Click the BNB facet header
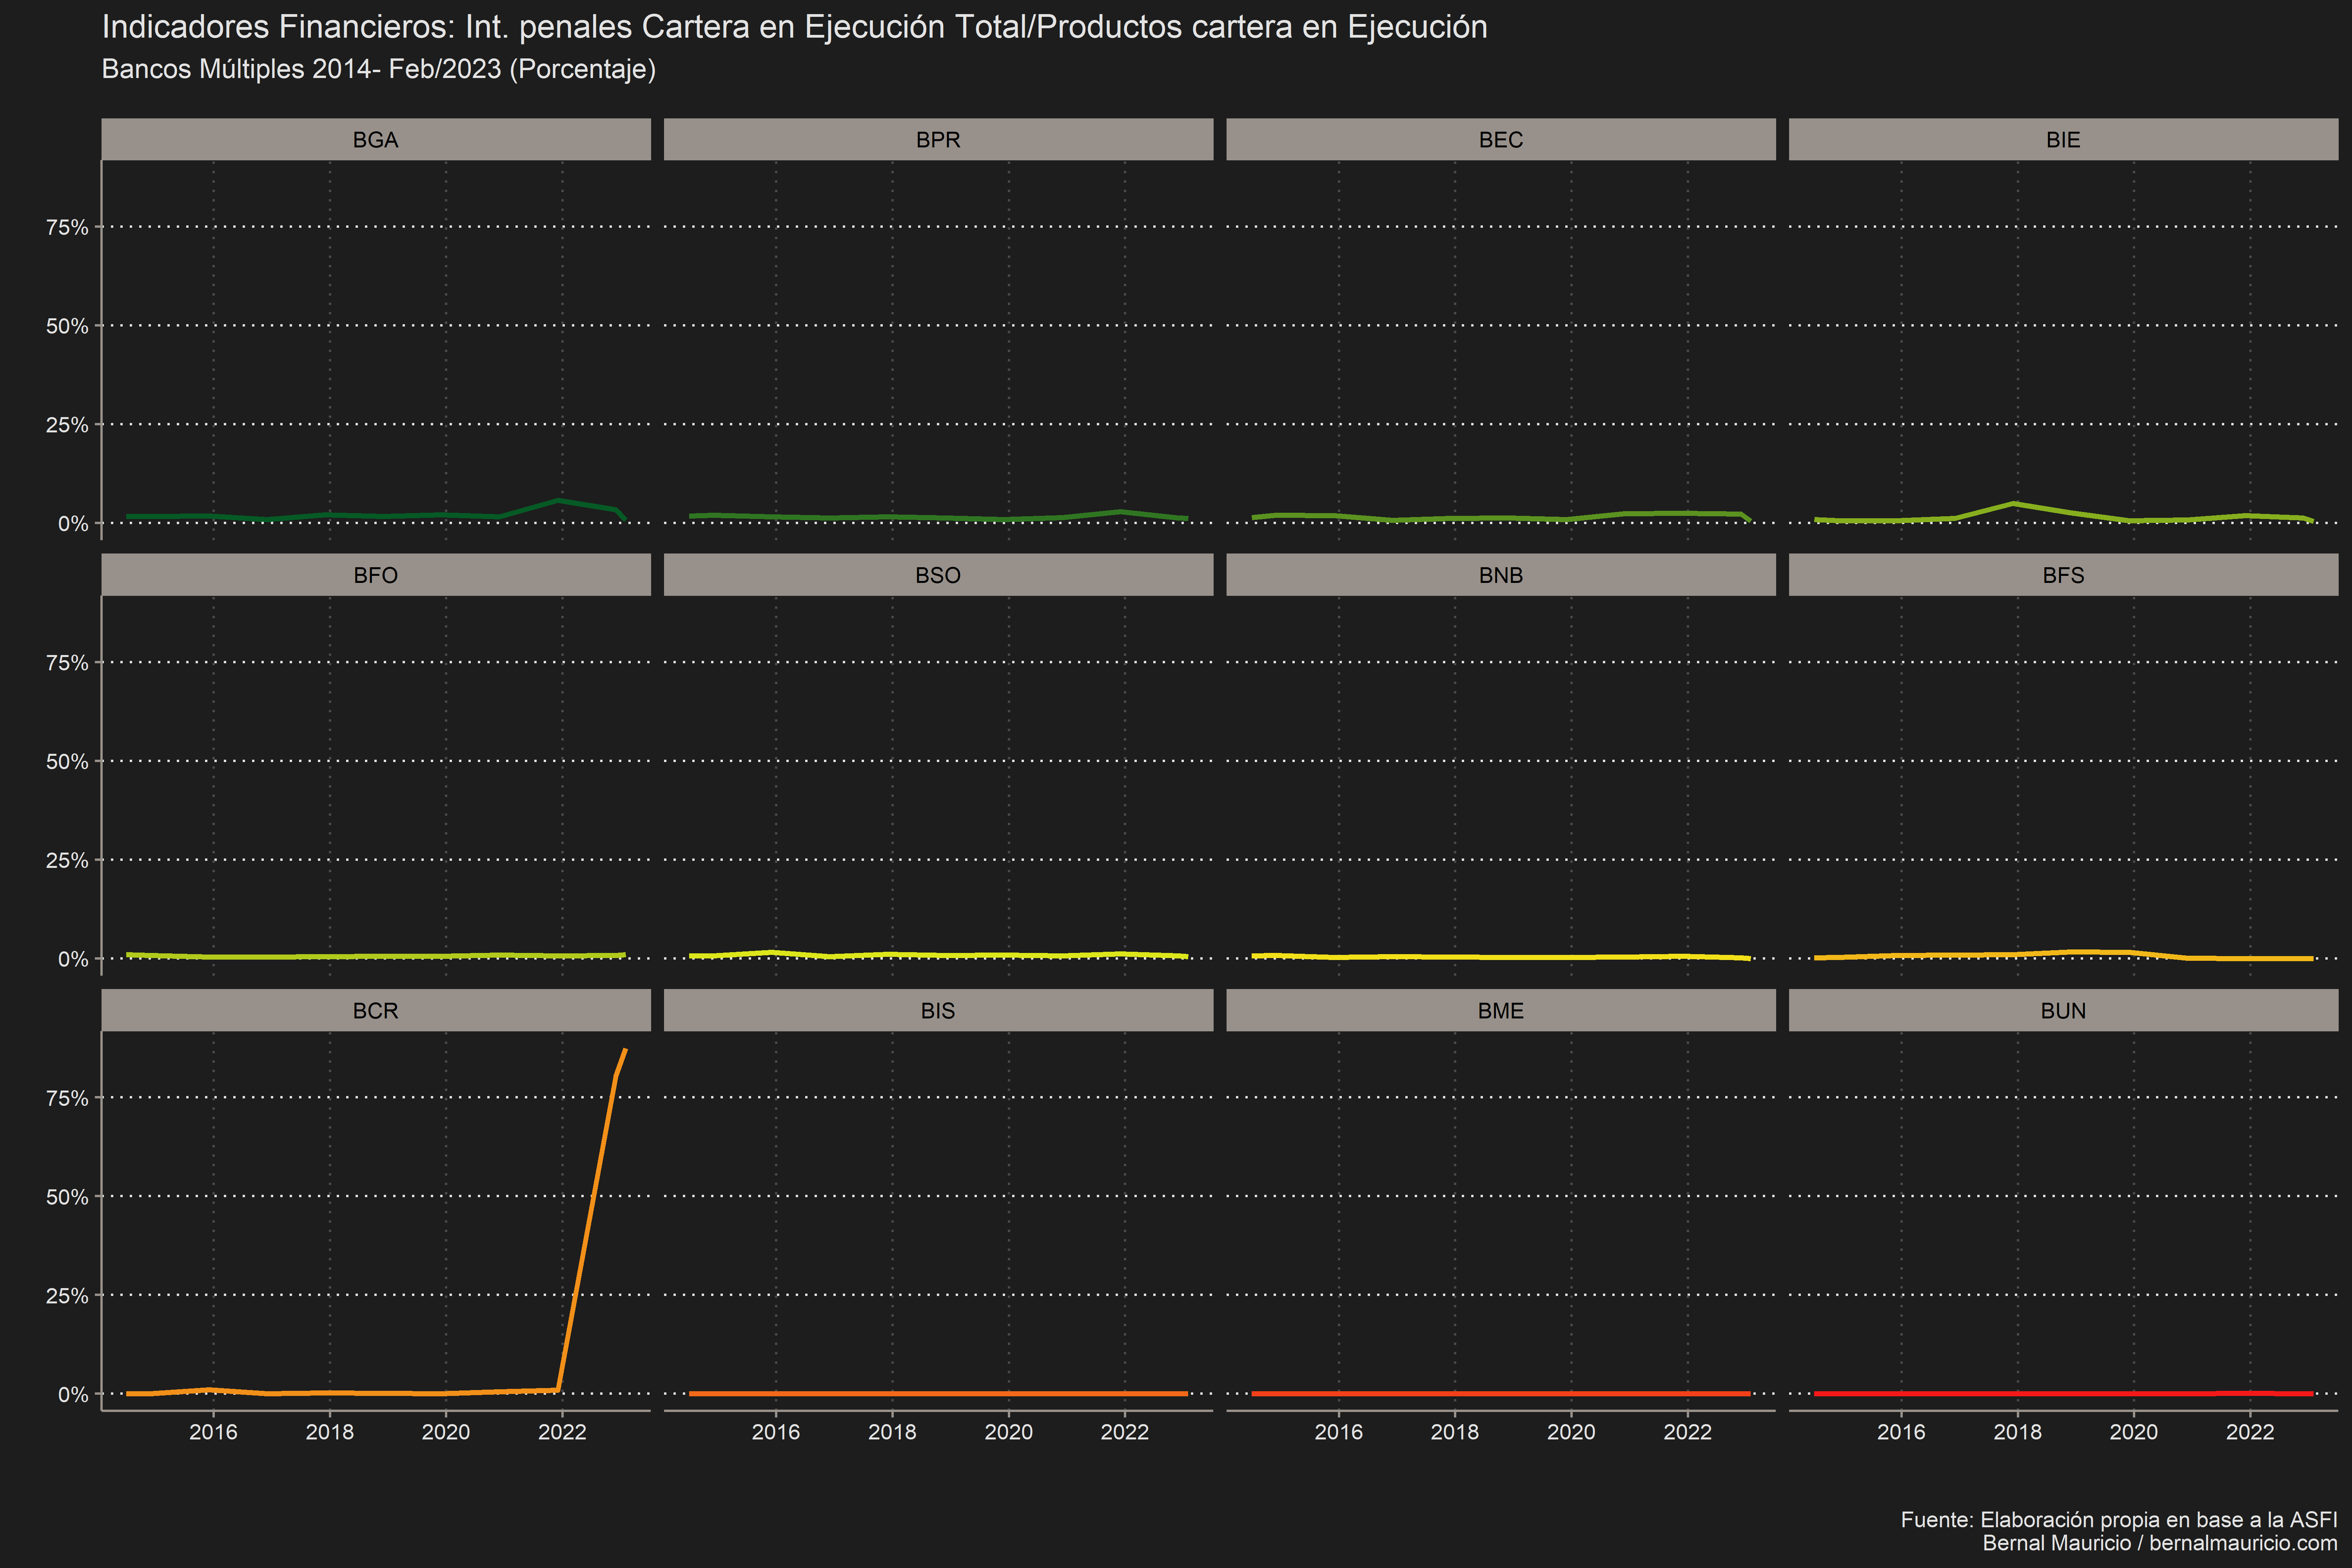Image resolution: width=2352 pixels, height=1568 pixels. tap(1501, 575)
